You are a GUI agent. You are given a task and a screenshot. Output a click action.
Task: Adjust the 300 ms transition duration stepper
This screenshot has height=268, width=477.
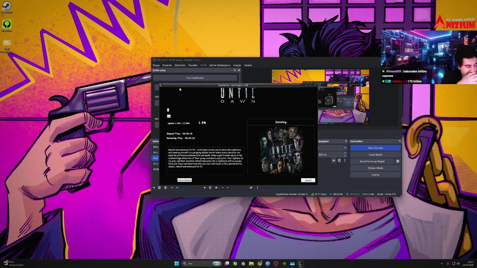345,154
